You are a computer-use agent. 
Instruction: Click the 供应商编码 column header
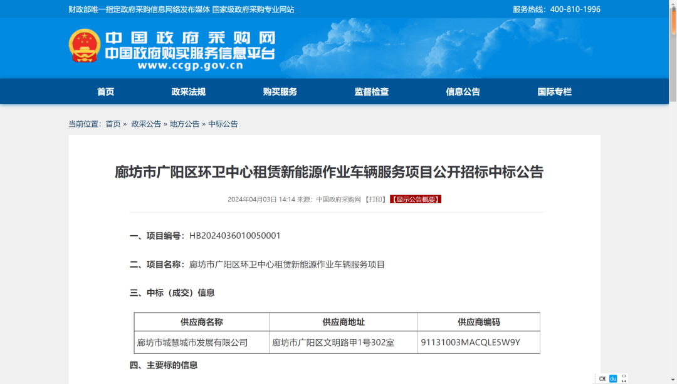point(479,322)
